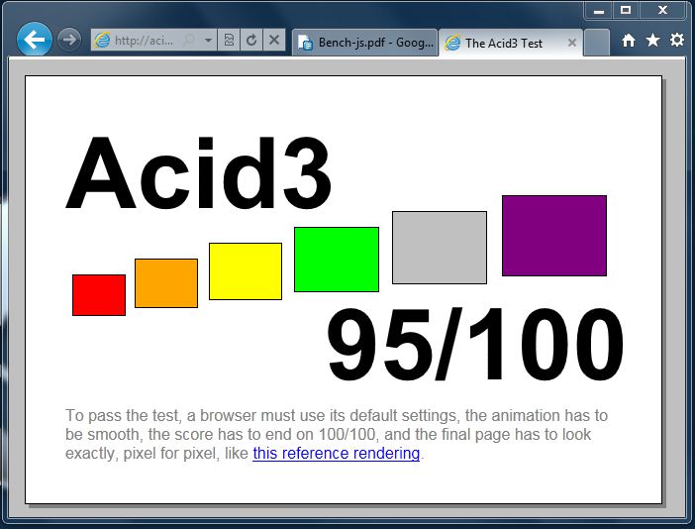Open Favorites with the star icon

(652, 41)
